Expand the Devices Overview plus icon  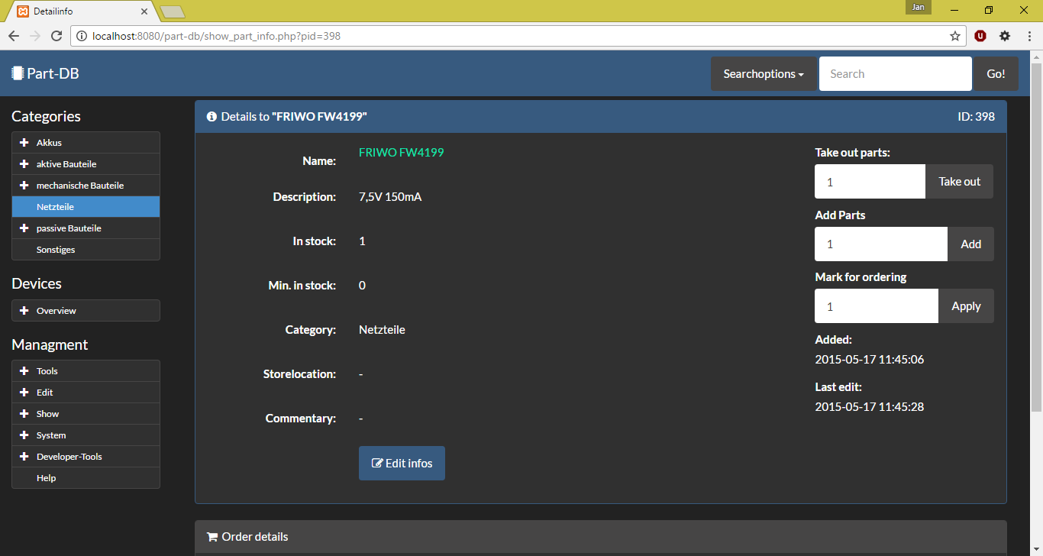click(x=24, y=311)
